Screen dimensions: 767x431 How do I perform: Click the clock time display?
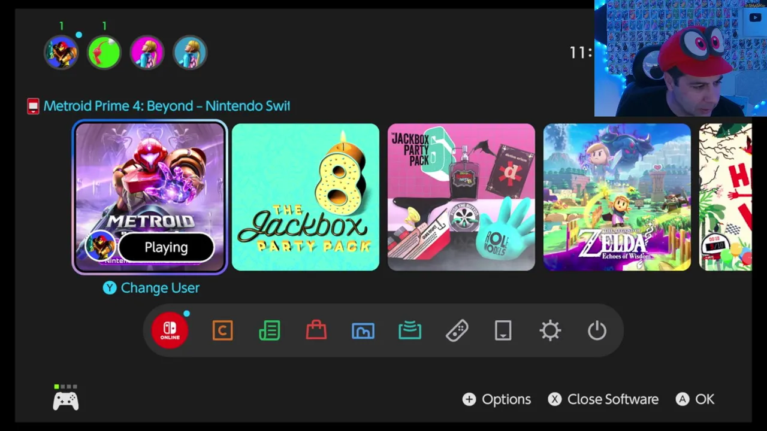[581, 53]
